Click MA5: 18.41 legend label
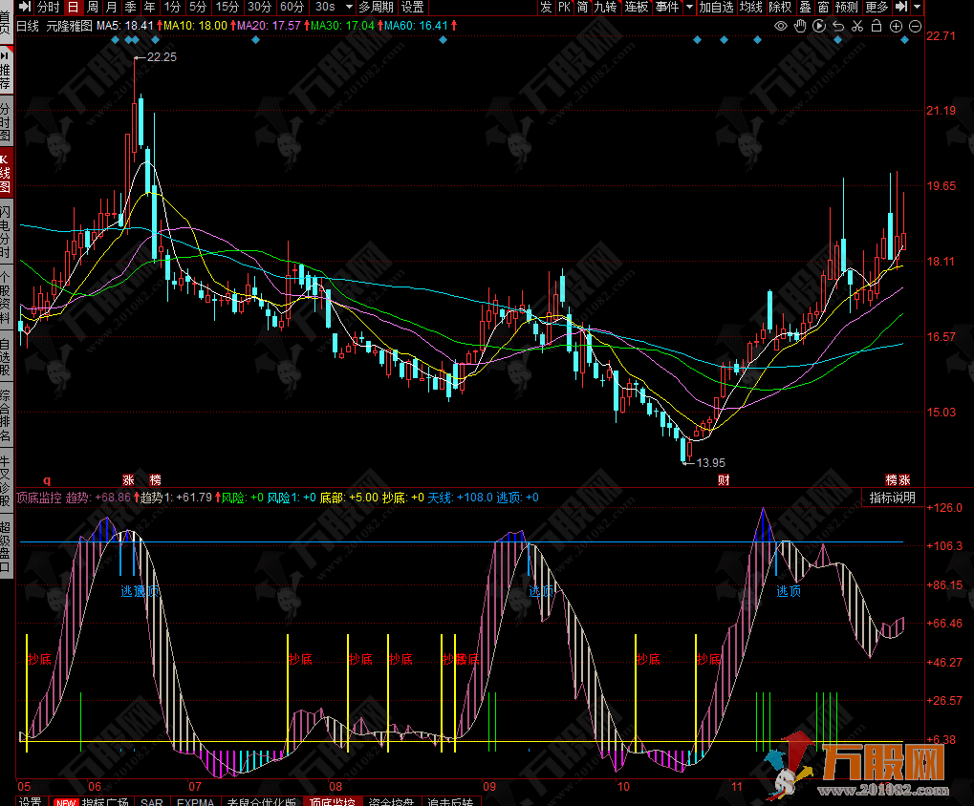The image size is (974, 806). pos(125,26)
